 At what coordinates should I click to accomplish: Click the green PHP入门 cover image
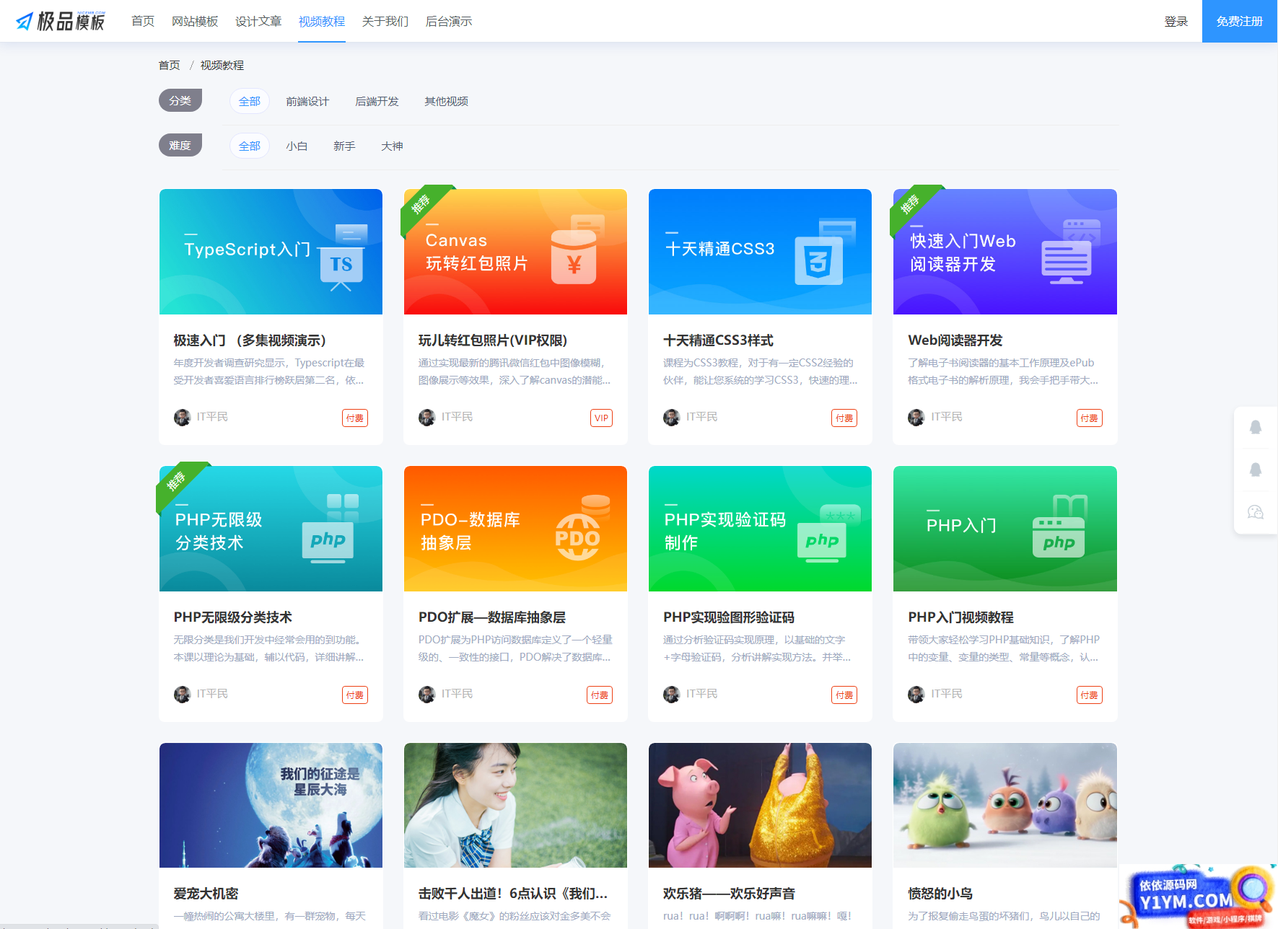point(1005,529)
